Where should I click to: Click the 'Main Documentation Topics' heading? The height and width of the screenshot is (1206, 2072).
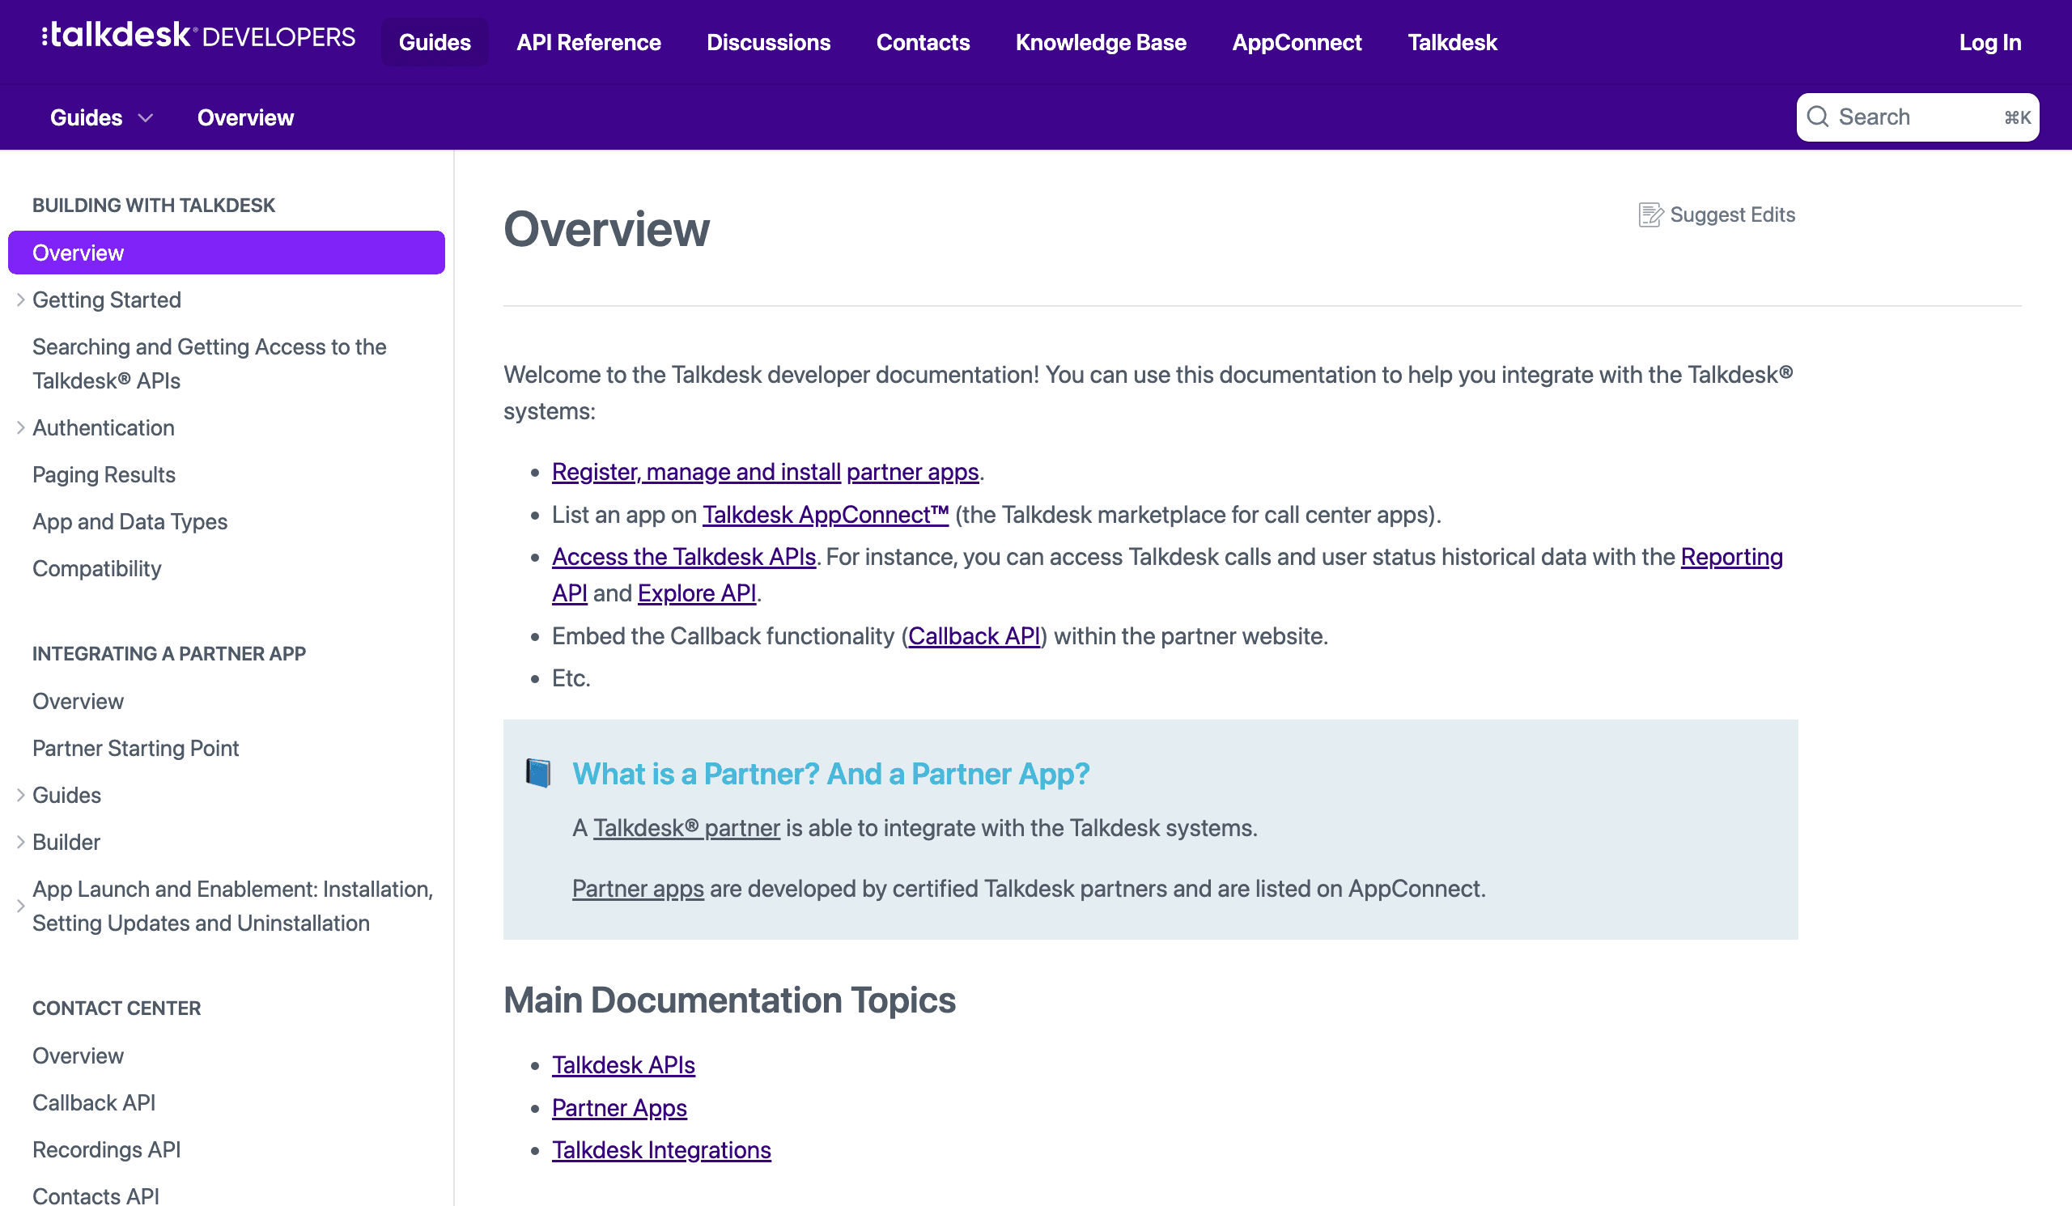pos(730,1000)
